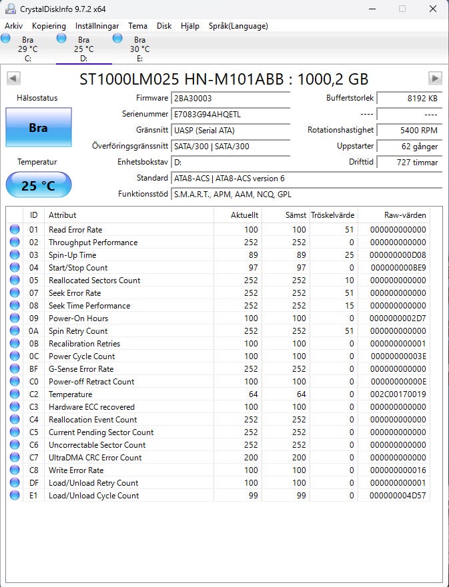This screenshot has width=449, height=587.
Task: Click status orb for Read Error Rate
Action: (15, 230)
